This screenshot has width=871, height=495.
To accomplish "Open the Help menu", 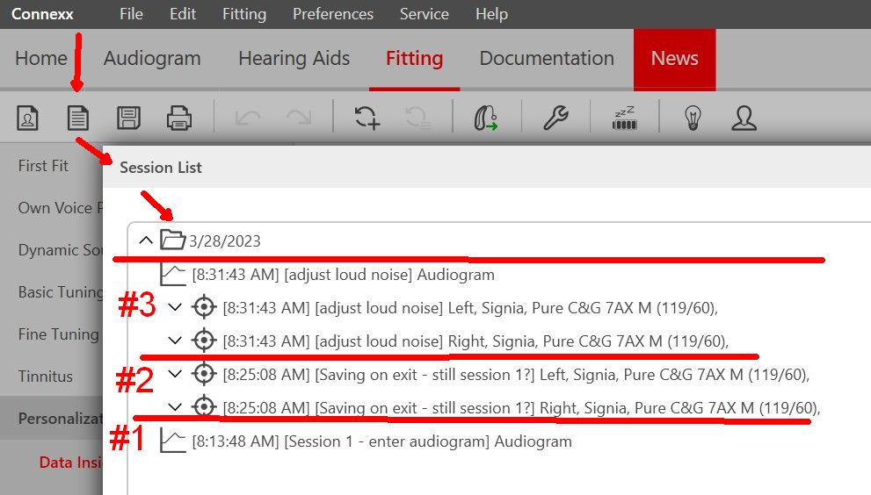I will point(491,14).
